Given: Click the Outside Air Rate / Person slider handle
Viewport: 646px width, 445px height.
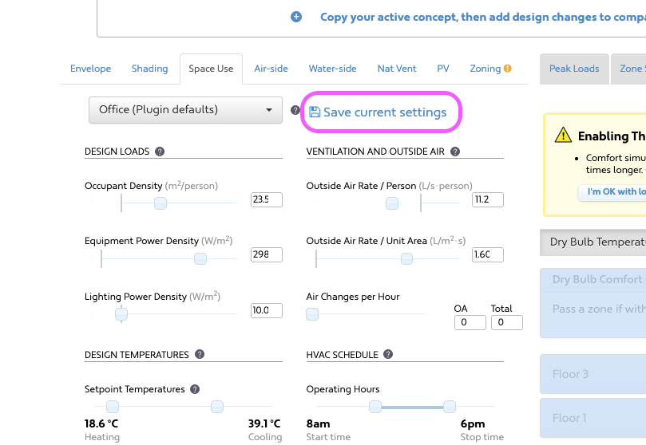Looking at the screenshot, I should coord(392,203).
